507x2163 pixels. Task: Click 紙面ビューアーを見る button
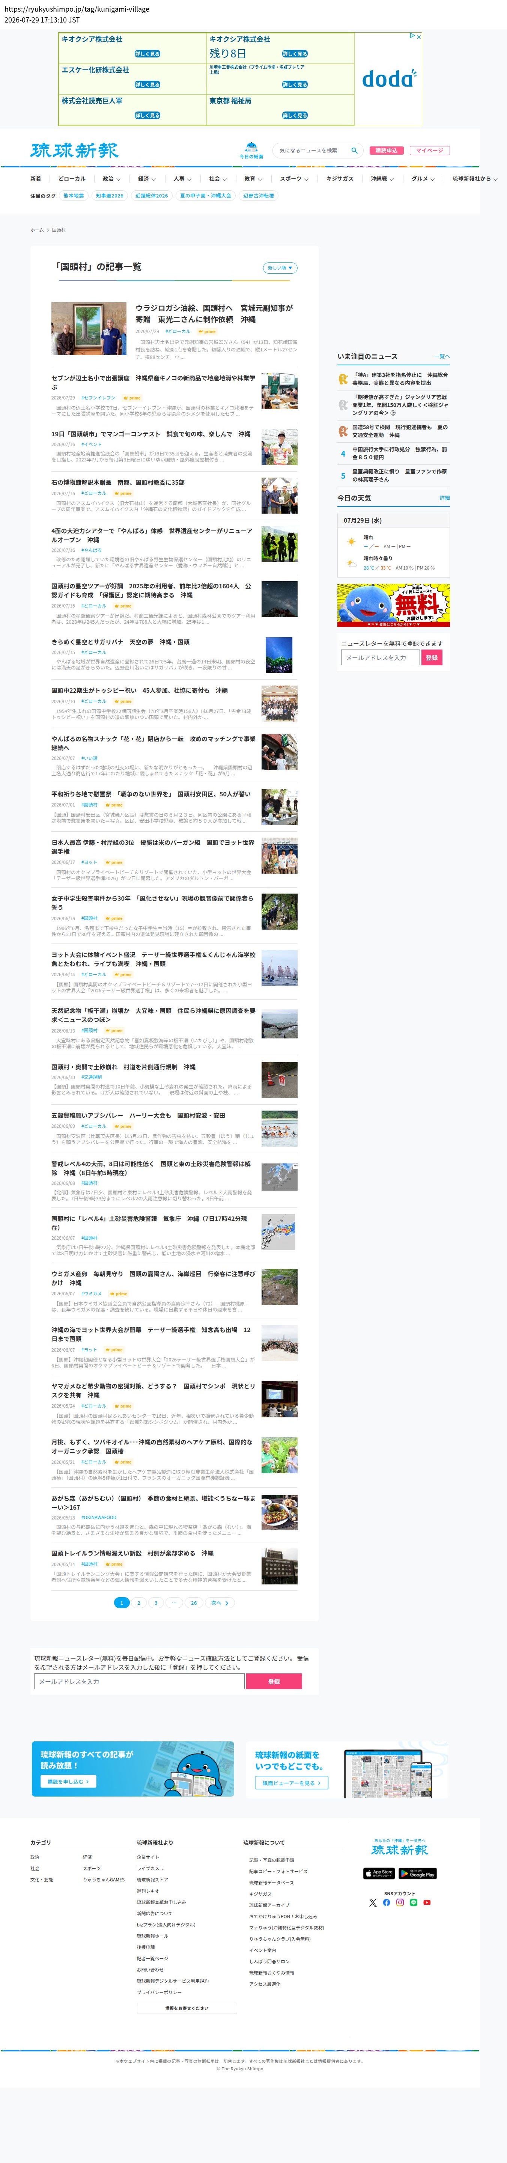(x=291, y=1782)
